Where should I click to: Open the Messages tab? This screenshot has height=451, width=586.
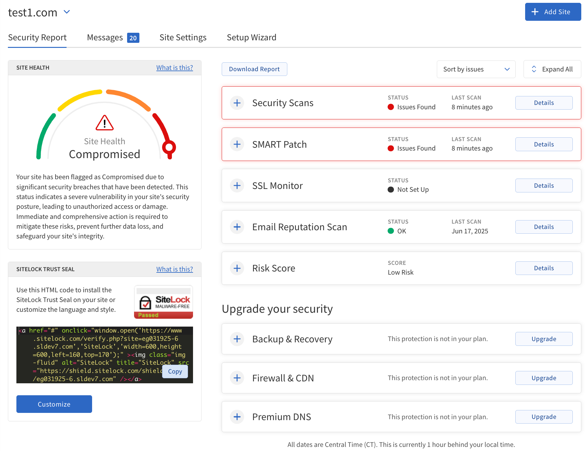point(105,37)
